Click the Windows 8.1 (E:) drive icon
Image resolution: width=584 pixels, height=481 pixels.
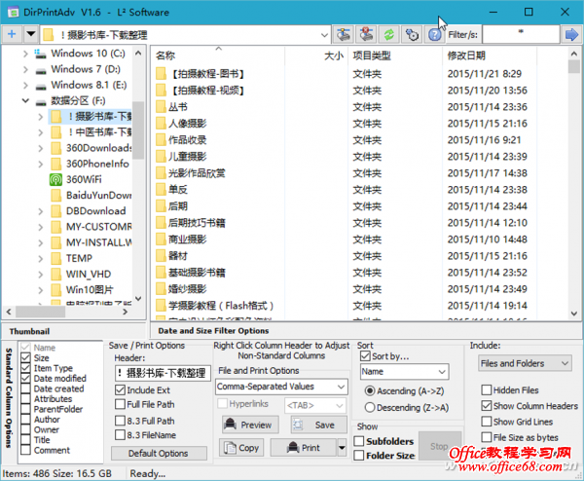40,86
